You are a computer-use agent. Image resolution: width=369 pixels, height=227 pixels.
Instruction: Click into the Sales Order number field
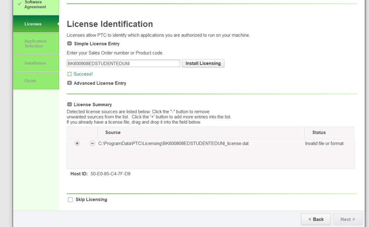123,63
